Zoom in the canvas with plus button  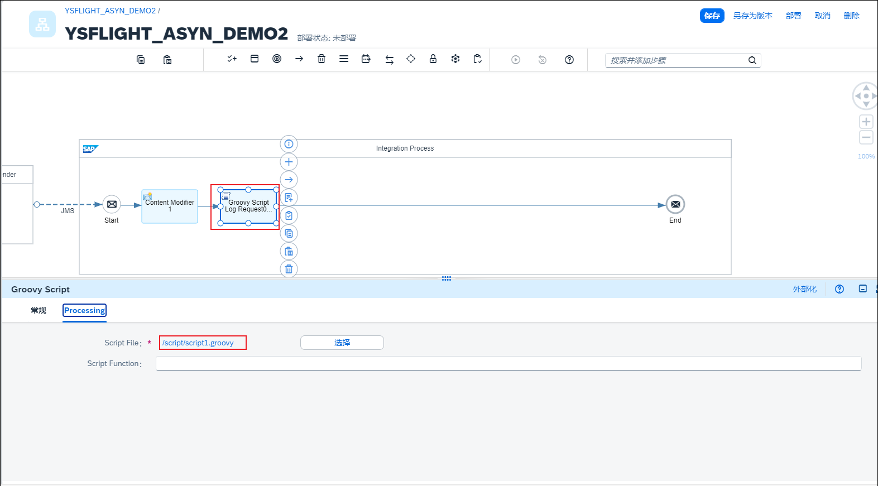coord(866,122)
